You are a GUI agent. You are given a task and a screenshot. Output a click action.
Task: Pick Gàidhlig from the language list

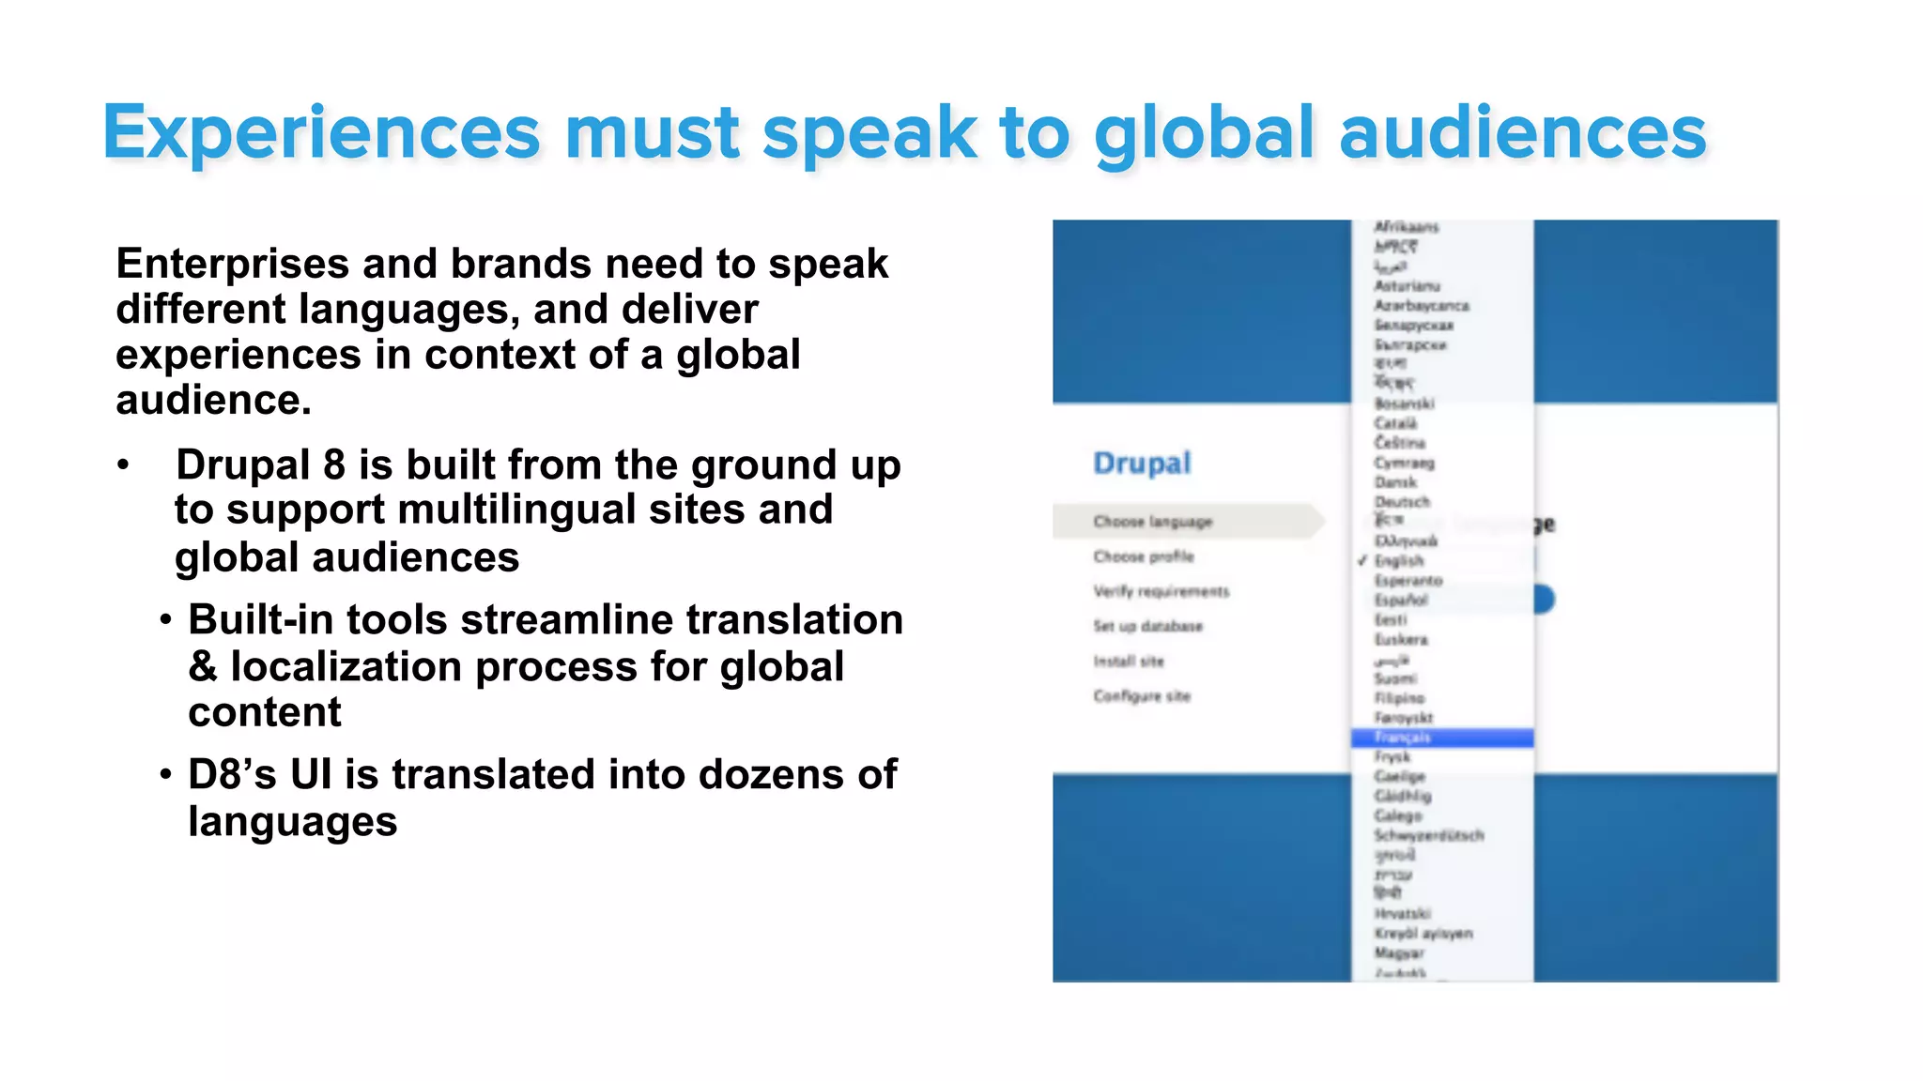click(x=1403, y=797)
